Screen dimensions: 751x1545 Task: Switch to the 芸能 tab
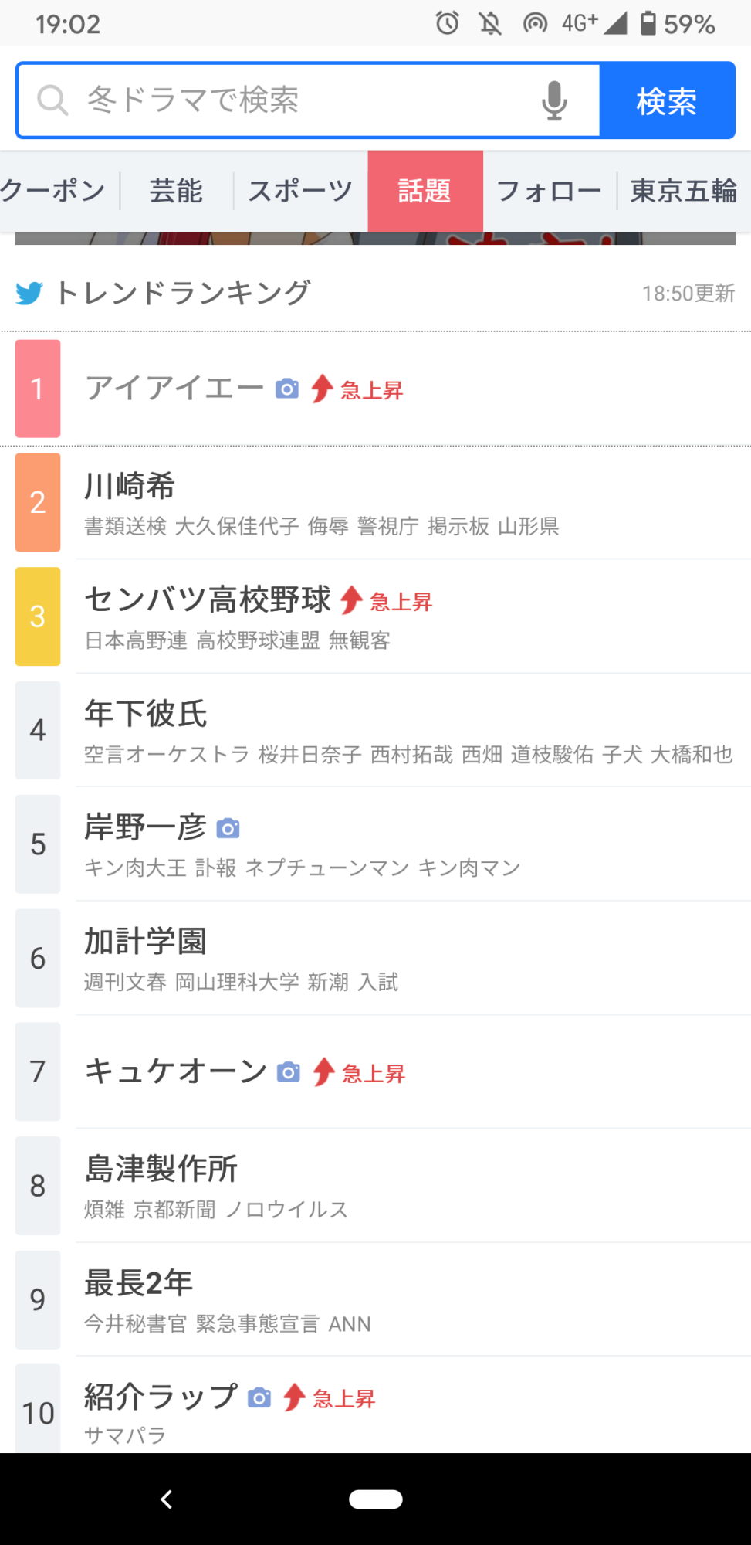pos(176,191)
